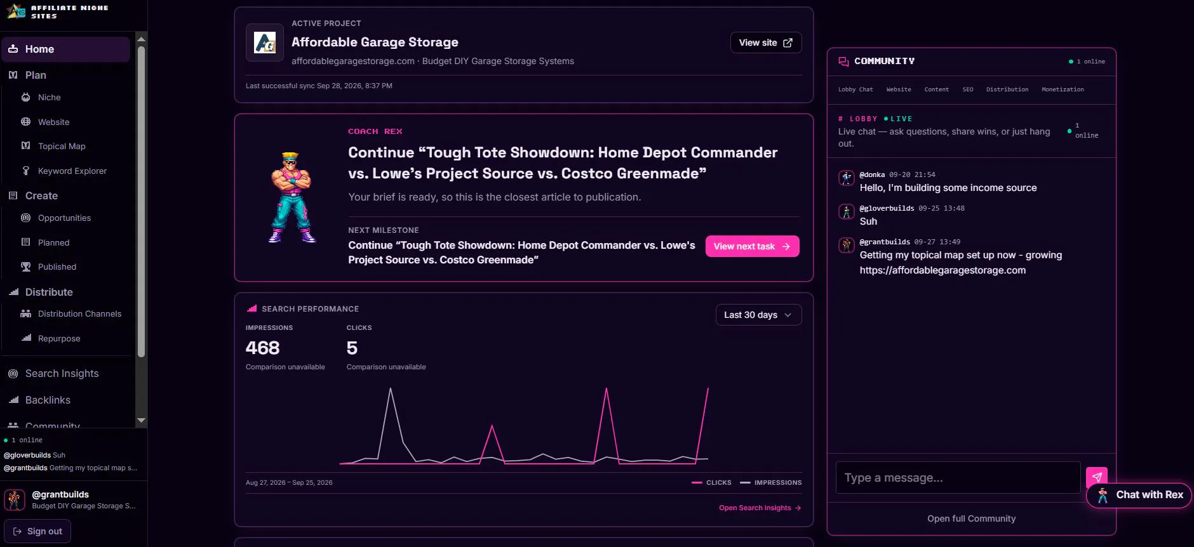Click the Published trophy icon

[25, 267]
